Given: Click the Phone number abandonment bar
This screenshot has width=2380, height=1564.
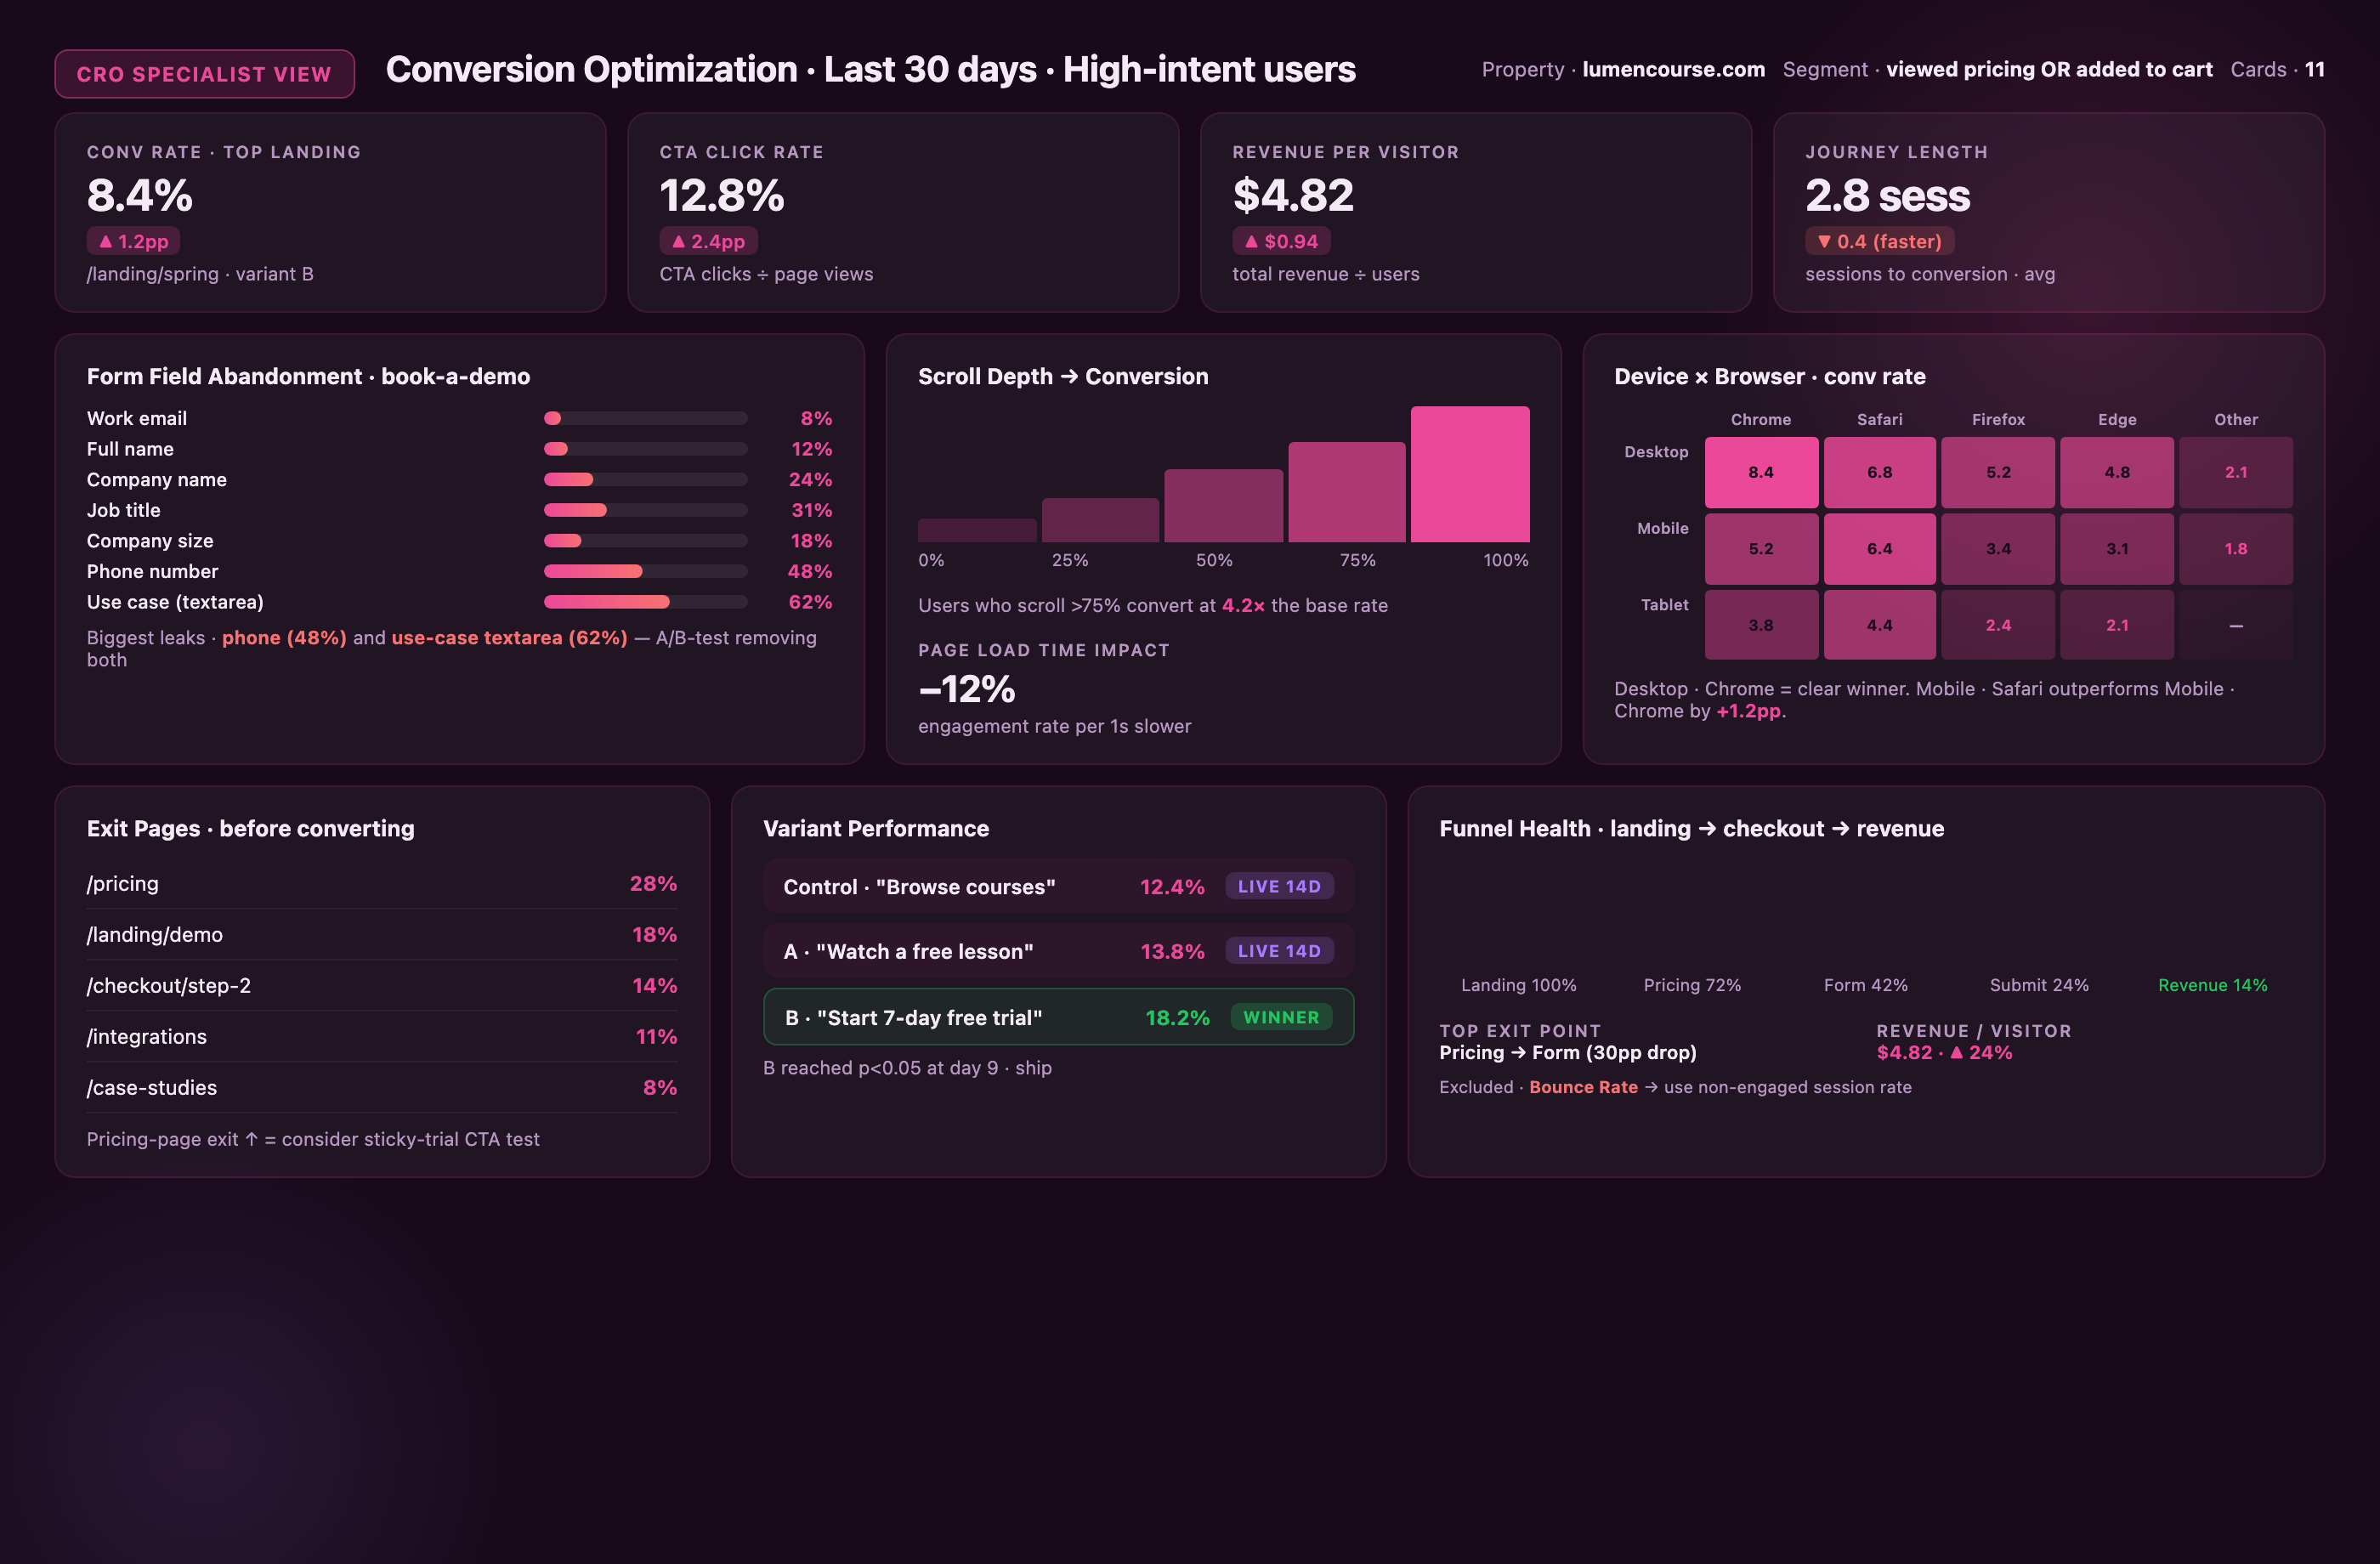Looking at the screenshot, I should click(645, 571).
